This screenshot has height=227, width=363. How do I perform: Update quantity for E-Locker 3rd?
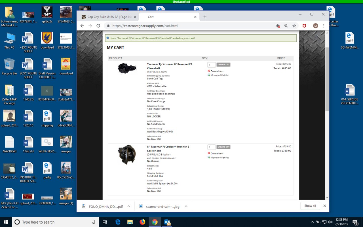pos(223,147)
